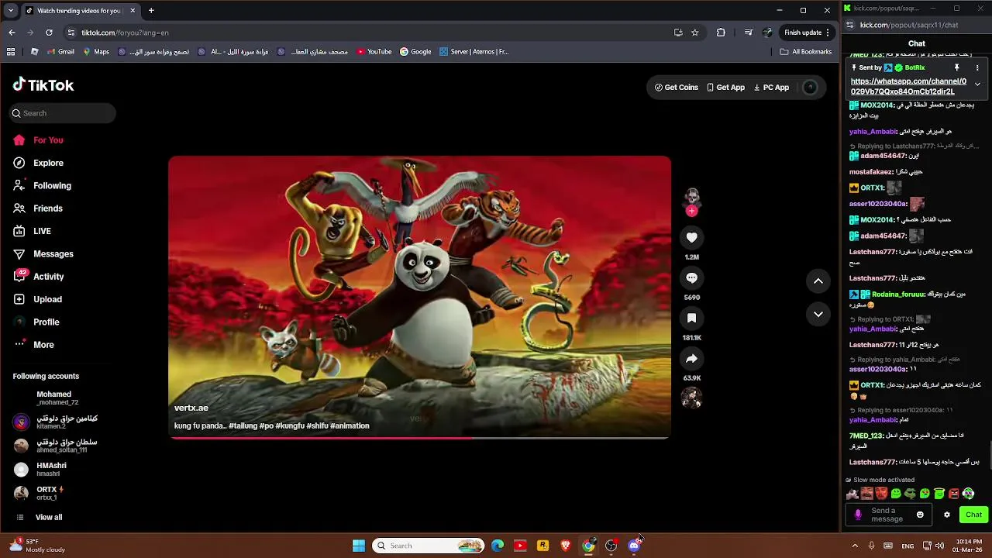Open new Chrome tab
The width and height of the screenshot is (992, 558).
point(151,11)
